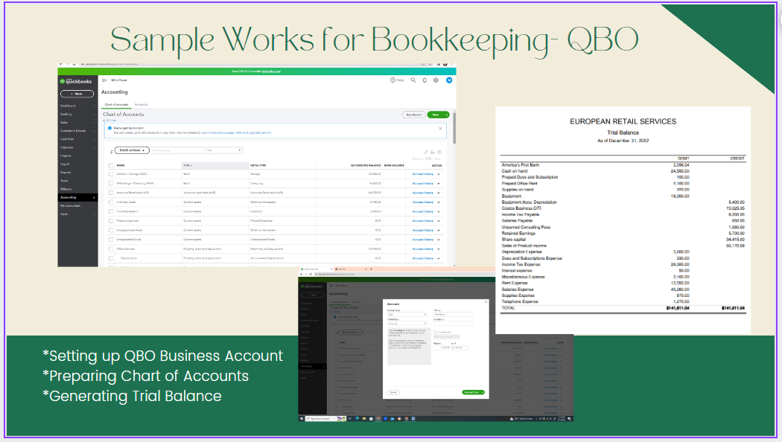Open the Batch actions dropdown

tap(132, 150)
